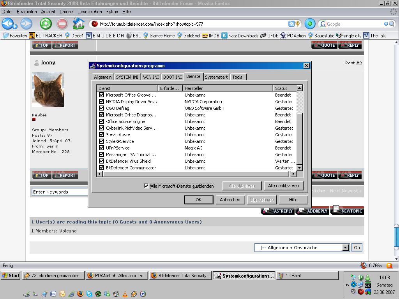Switch to BOOT.INI tab

(x=173, y=77)
